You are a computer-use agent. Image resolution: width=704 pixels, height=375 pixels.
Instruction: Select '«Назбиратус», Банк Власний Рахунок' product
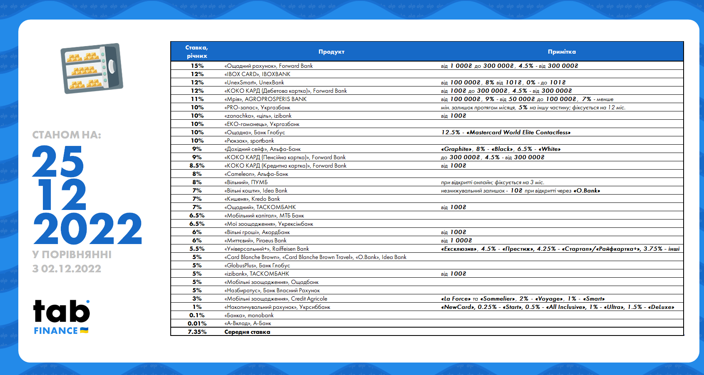[272, 290]
